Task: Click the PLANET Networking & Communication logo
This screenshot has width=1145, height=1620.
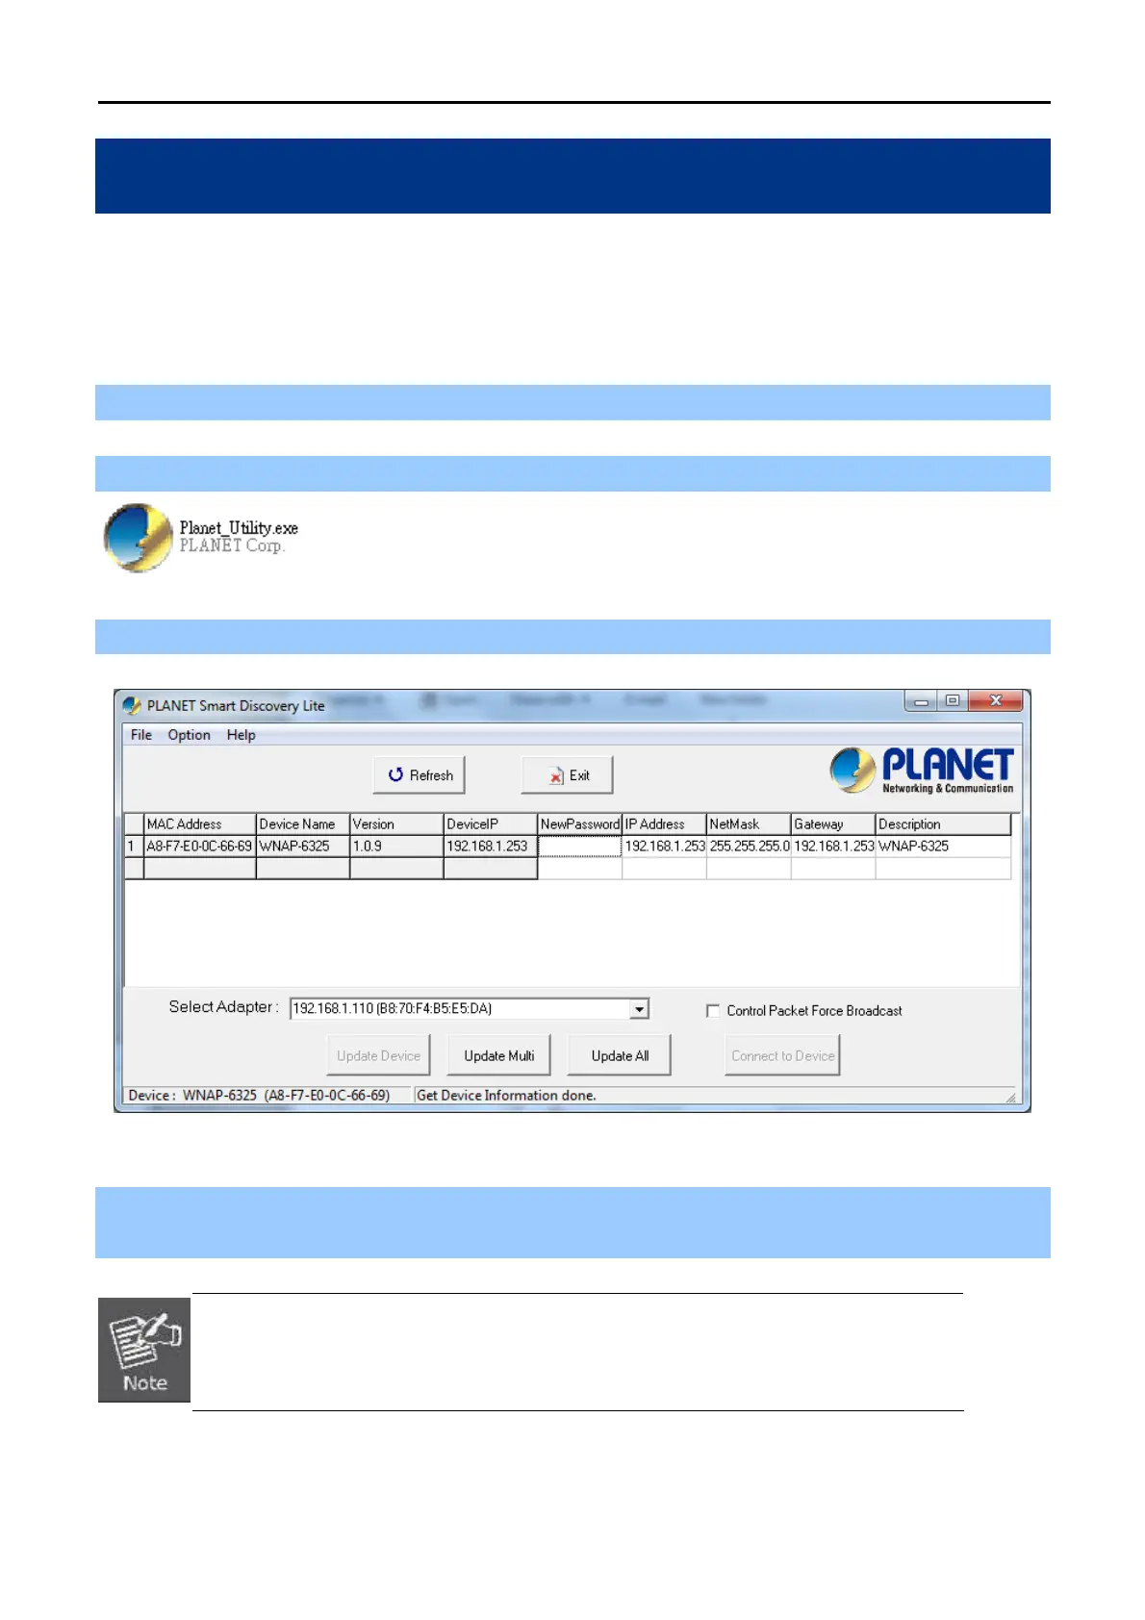Action: [922, 771]
